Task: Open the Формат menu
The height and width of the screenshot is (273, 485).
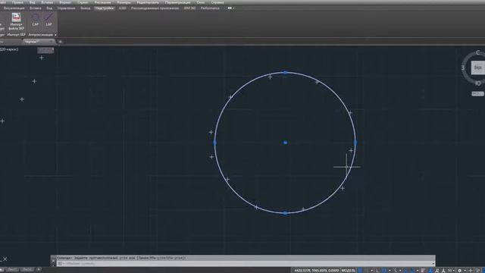Action: (x=65, y=2)
